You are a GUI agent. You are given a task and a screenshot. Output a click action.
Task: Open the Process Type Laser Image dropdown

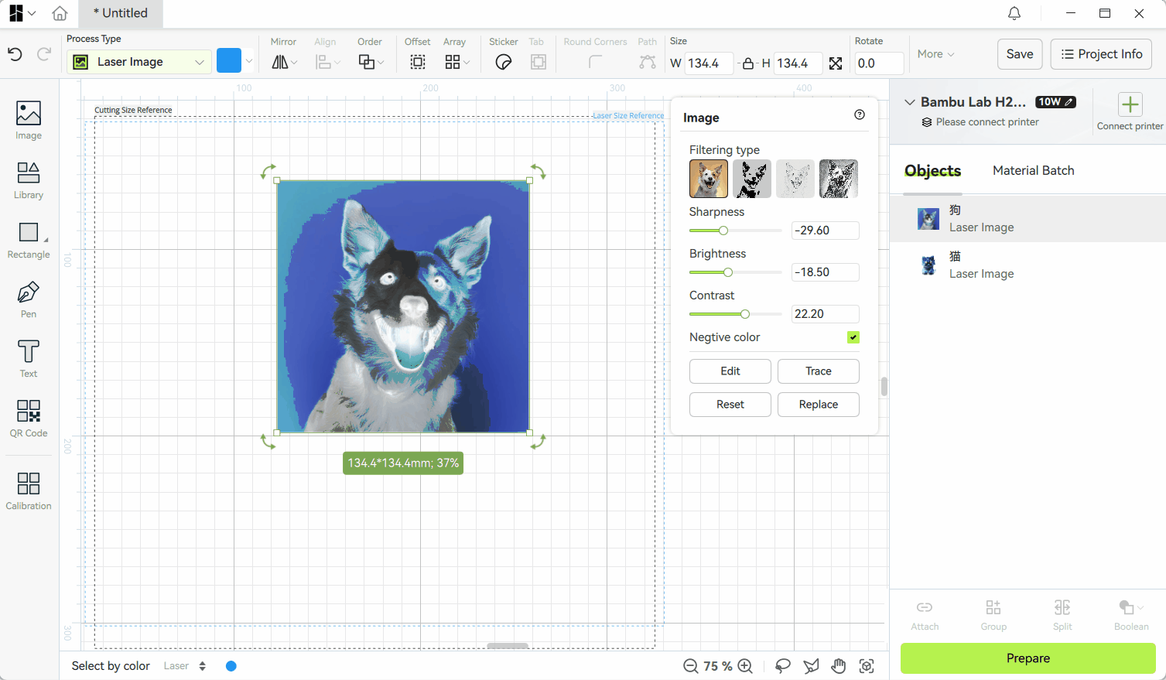click(x=139, y=62)
